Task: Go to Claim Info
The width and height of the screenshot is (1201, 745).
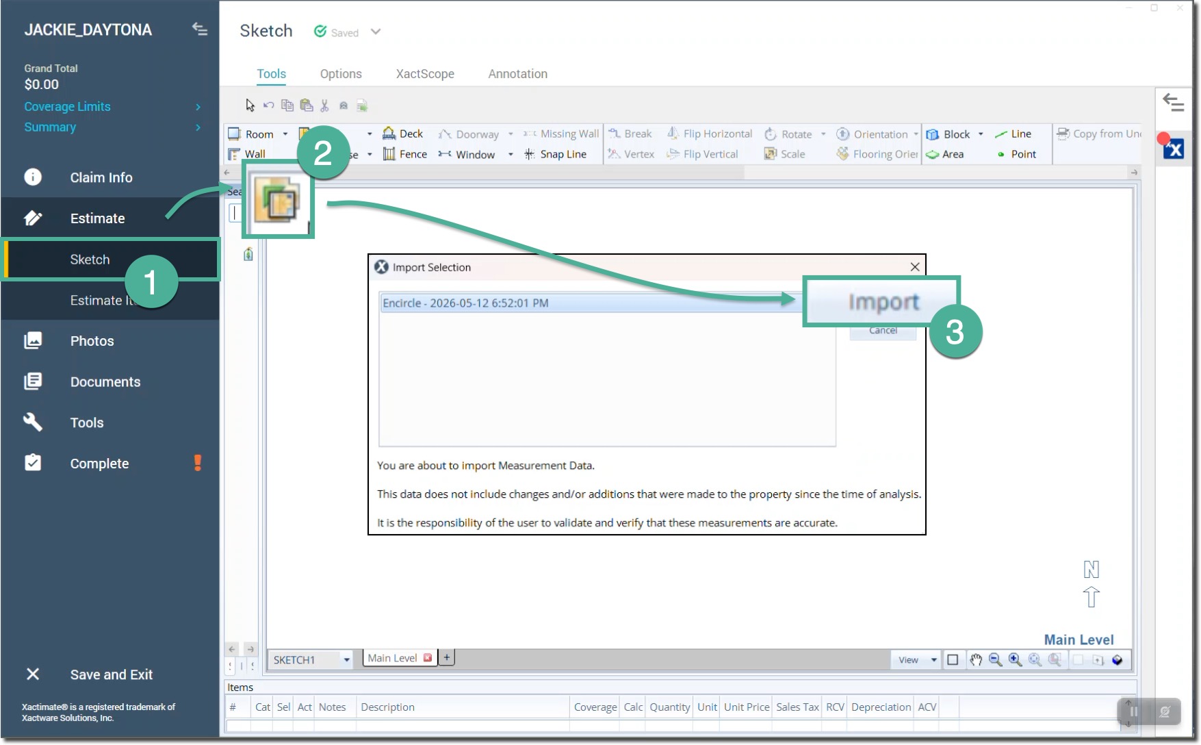Action: coord(109,177)
